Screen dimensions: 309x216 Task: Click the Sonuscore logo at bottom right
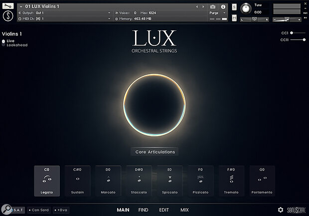[x=296, y=210]
